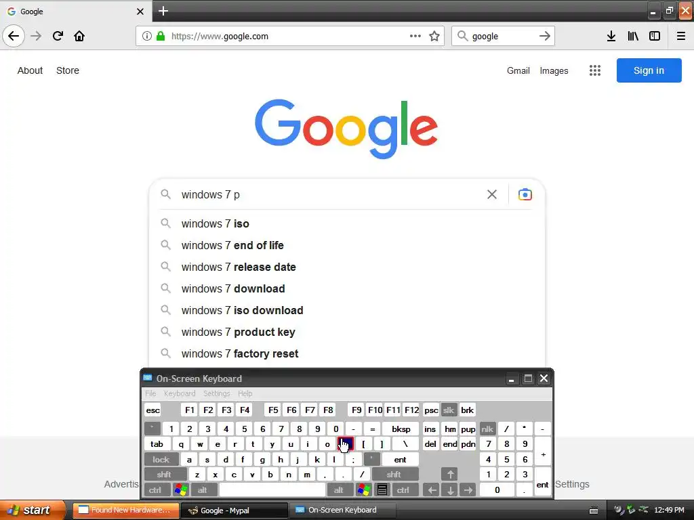The width and height of the screenshot is (694, 520).
Task: Open the Images link
Action: click(x=554, y=70)
